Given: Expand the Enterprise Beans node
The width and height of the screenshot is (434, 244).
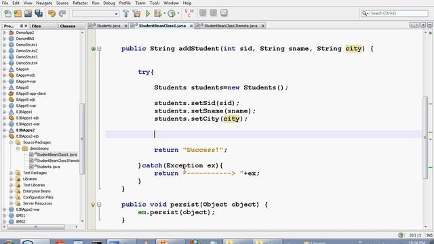Looking at the screenshot, I should point(11,191).
